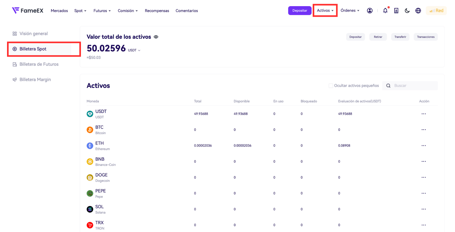Click the Red network status indicator
Viewport: 455px width, 232px height.
pyautogui.click(x=436, y=11)
